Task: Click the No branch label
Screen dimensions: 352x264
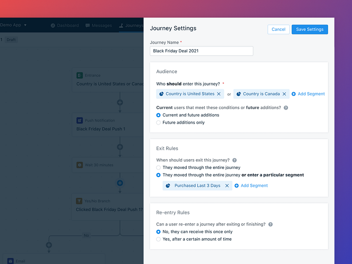Action: pyautogui.click(x=87, y=235)
